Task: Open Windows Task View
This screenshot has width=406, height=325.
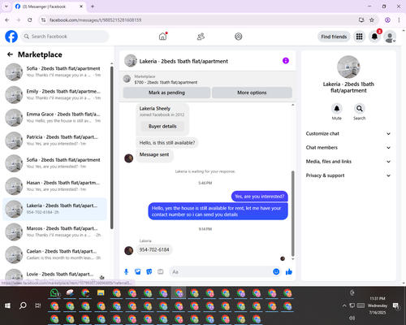Action: coord(38,305)
